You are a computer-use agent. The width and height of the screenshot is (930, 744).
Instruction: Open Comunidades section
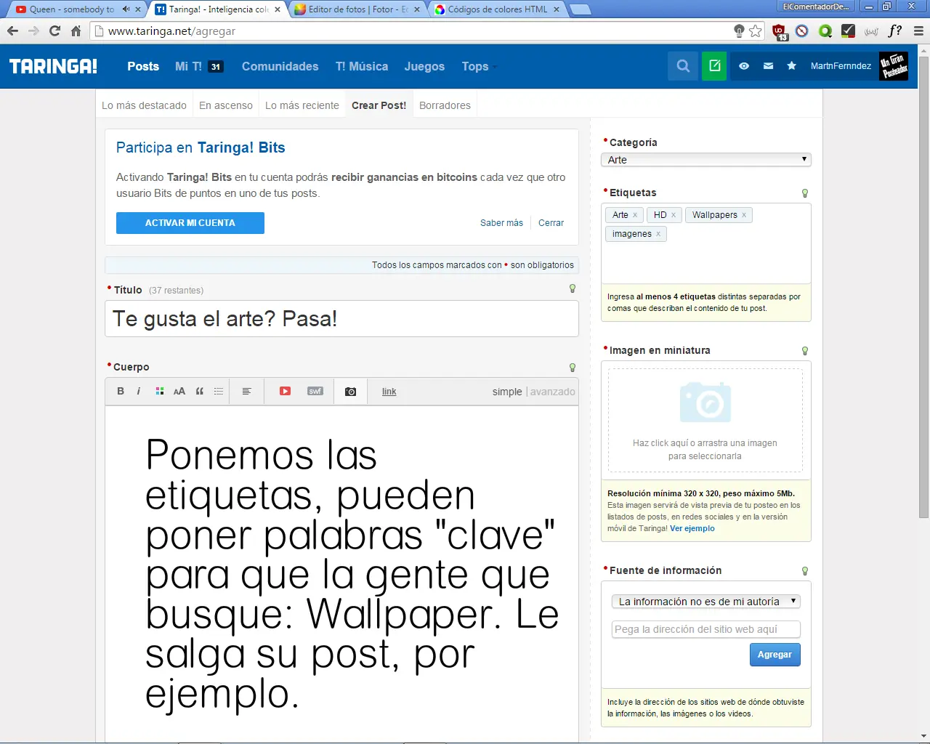click(280, 66)
